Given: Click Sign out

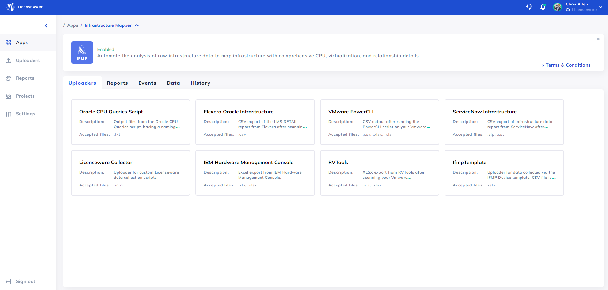Looking at the screenshot, I should click(x=26, y=282).
